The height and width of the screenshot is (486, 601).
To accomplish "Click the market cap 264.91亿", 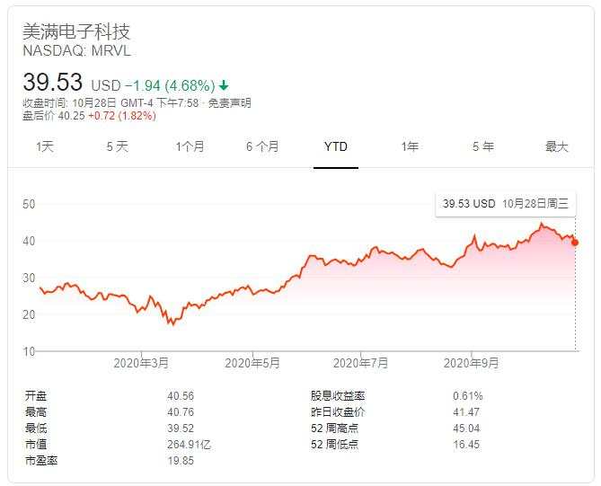I will (x=189, y=445).
